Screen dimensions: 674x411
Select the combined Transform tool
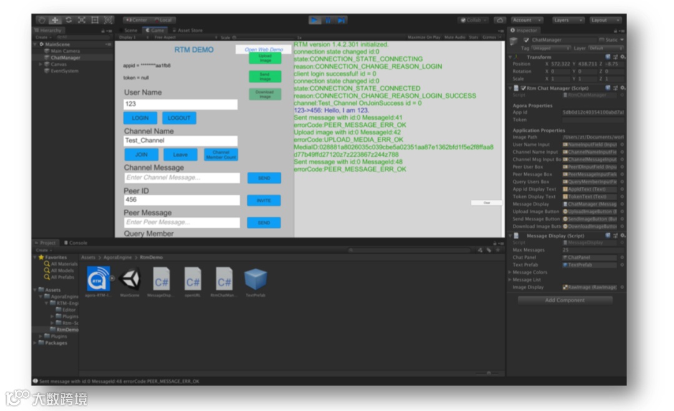[x=109, y=20]
